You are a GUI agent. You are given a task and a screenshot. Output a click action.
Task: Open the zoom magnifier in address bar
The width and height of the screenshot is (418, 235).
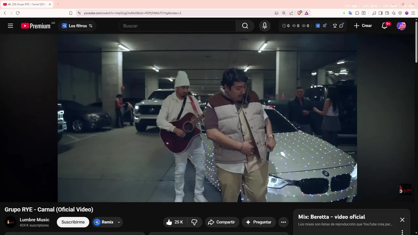pyautogui.click(x=284, y=13)
